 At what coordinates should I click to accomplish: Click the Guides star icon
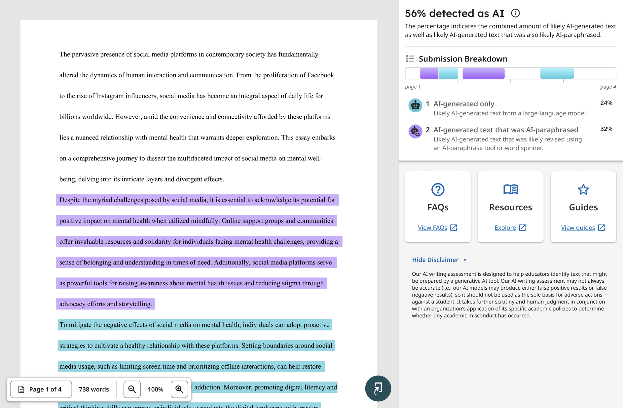point(583,189)
